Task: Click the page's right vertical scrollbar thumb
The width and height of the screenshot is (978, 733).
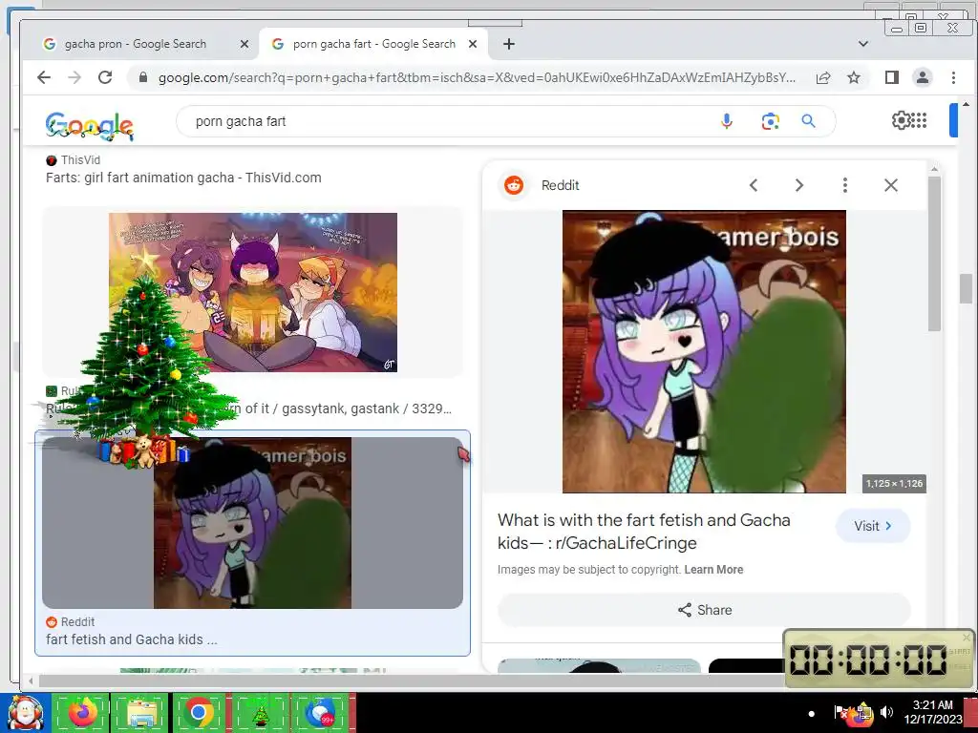Action: pos(965,288)
